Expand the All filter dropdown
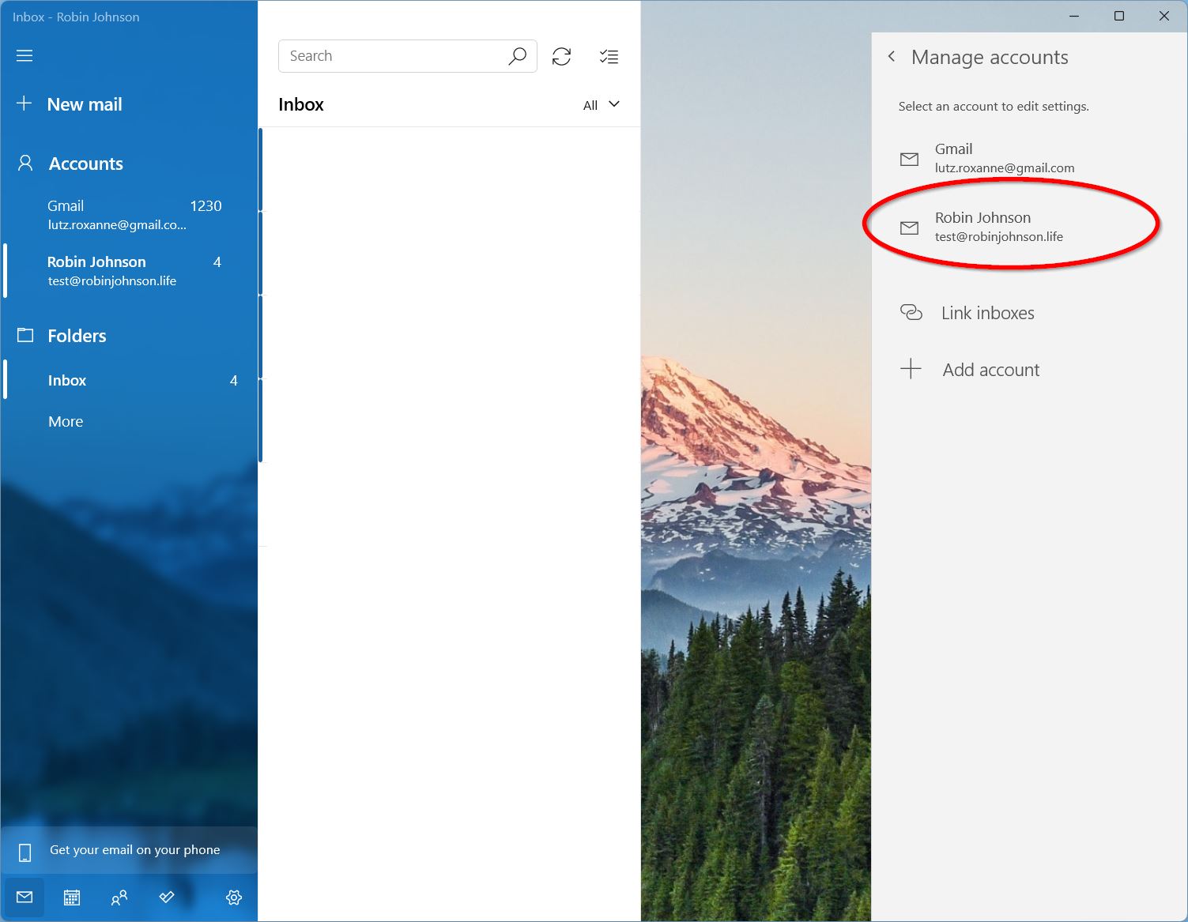Image resolution: width=1188 pixels, height=922 pixels. click(x=602, y=105)
